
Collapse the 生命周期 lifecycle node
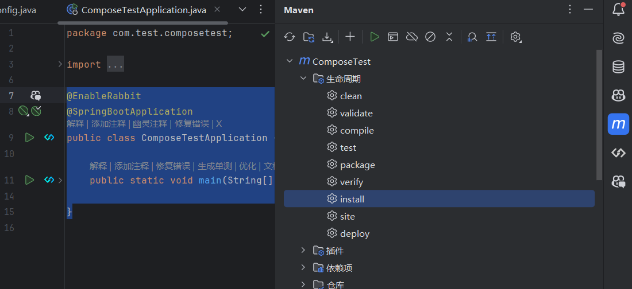(x=303, y=79)
